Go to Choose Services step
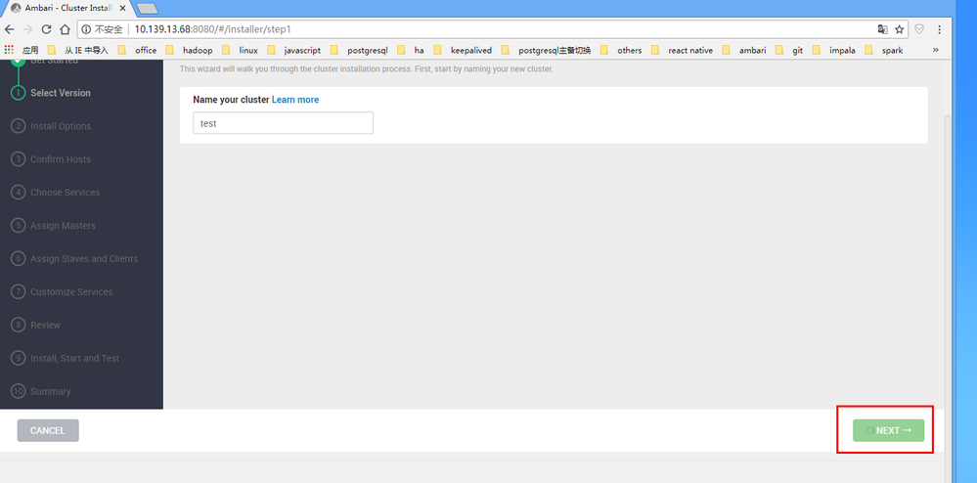 pos(65,193)
